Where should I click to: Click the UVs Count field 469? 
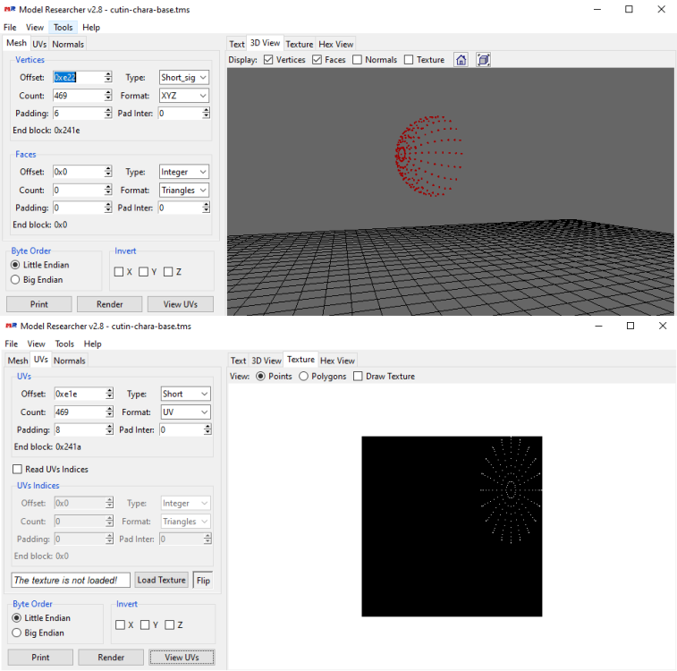(80, 412)
